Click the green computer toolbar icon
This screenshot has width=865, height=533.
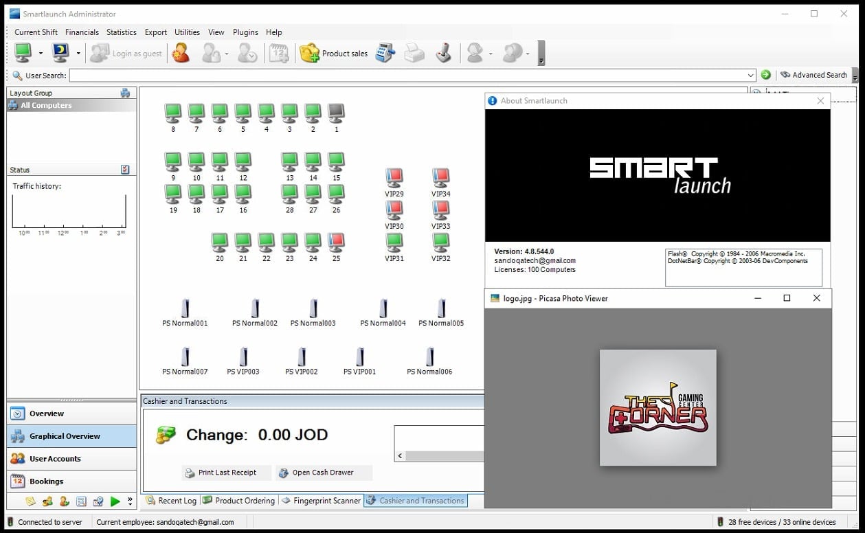[24, 53]
